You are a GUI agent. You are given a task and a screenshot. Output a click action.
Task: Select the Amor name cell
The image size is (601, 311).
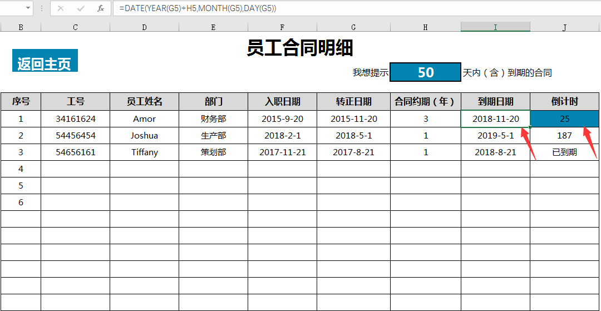click(x=145, y=119)
